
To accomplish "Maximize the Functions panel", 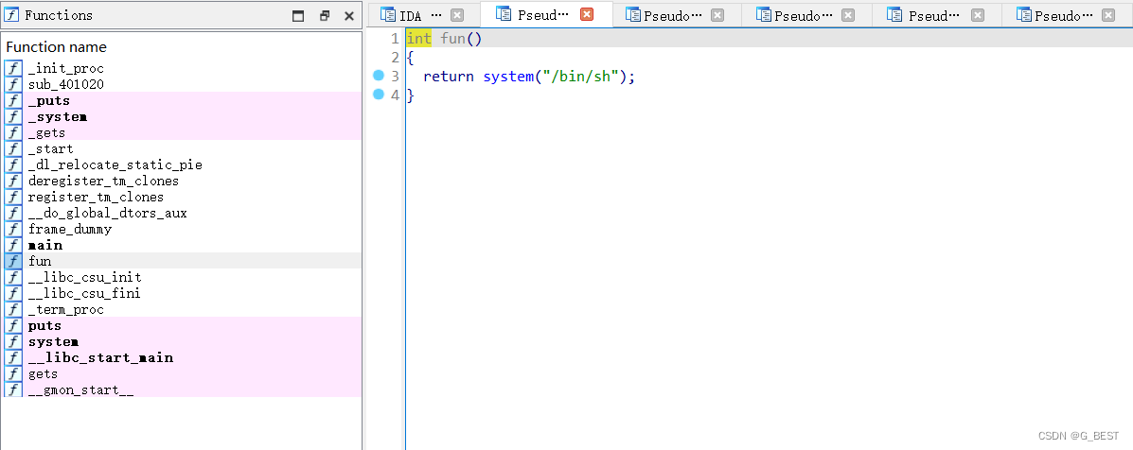I will pos(298,16).
